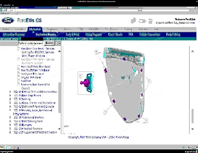Open the Wiring Diagrams sub-tab
The image size is (198, 153).
(93, 34)
